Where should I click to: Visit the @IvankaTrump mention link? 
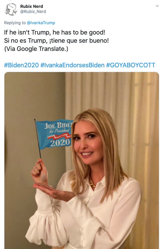pos(41,23)
